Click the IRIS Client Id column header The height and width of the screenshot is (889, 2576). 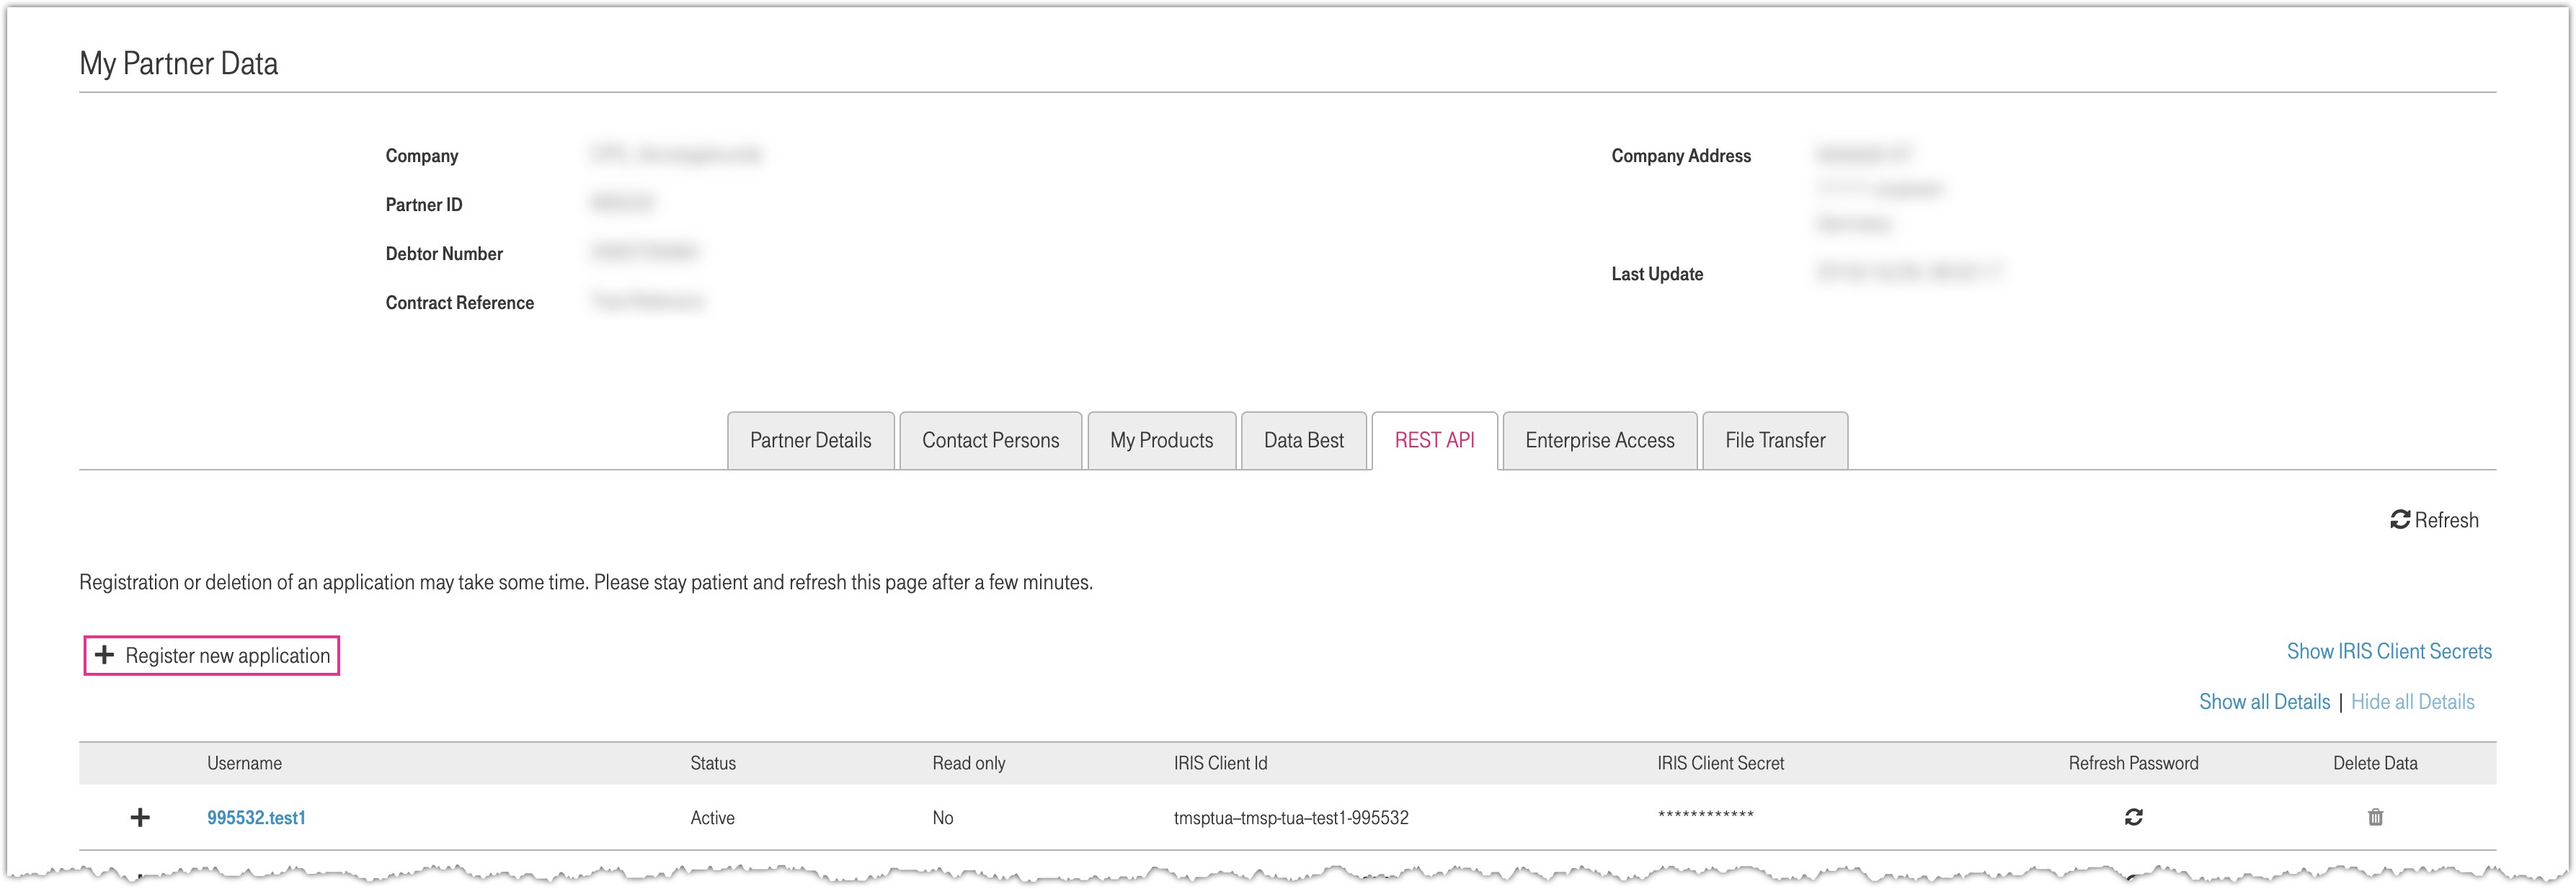pos(1220,763)
